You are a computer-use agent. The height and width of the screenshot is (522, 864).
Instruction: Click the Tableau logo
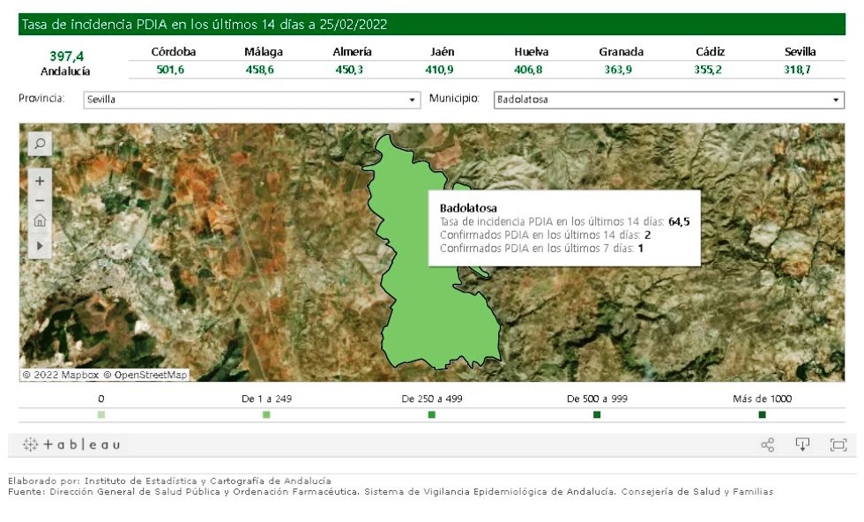coord(71,445)
